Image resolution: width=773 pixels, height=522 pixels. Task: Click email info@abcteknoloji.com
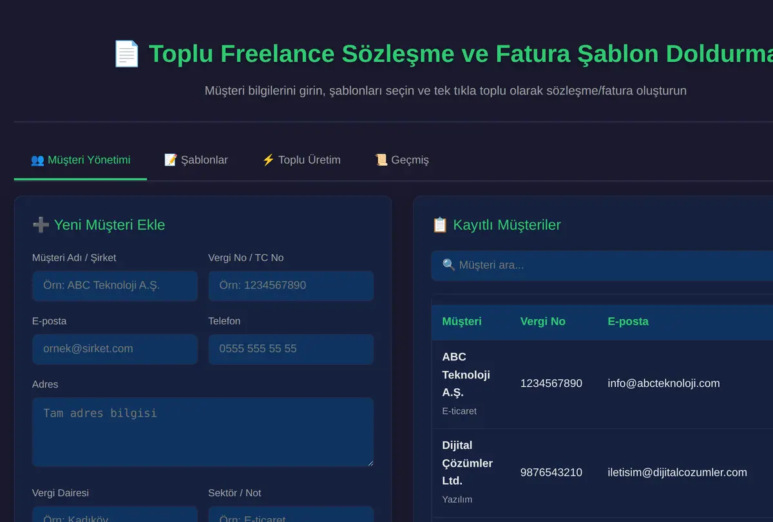663,384
